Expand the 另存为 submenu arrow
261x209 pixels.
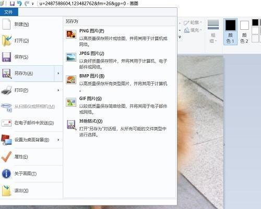58,73
